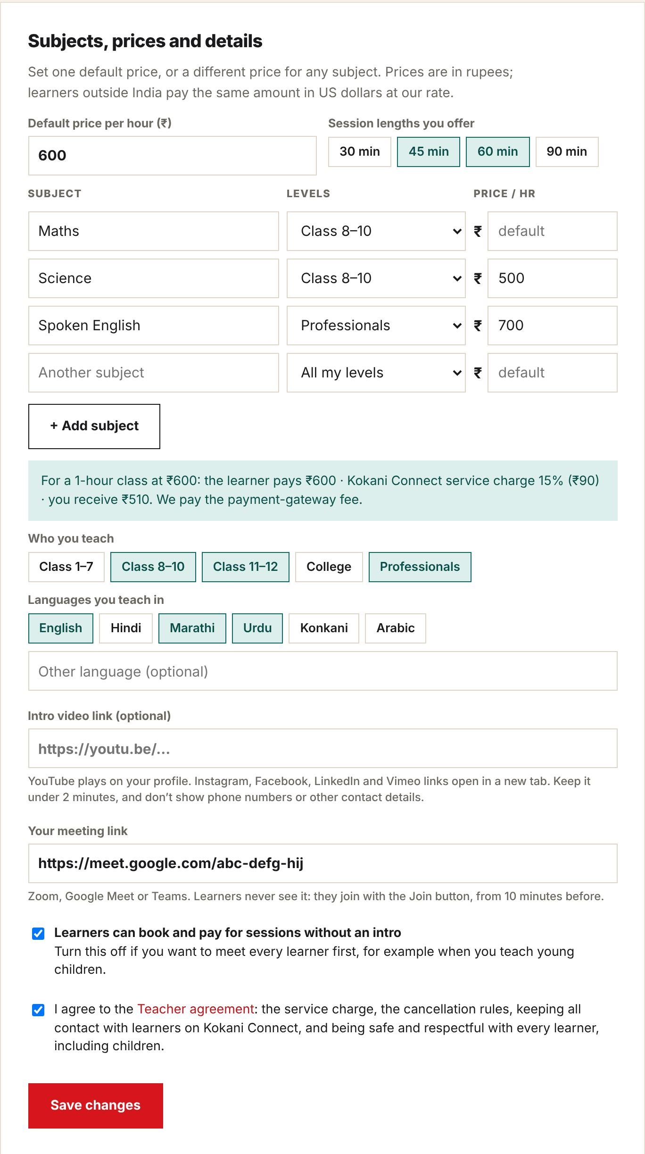Toggle the 30 min session length
Viewport: 645px width, 1154px height.
pos(360,152)
